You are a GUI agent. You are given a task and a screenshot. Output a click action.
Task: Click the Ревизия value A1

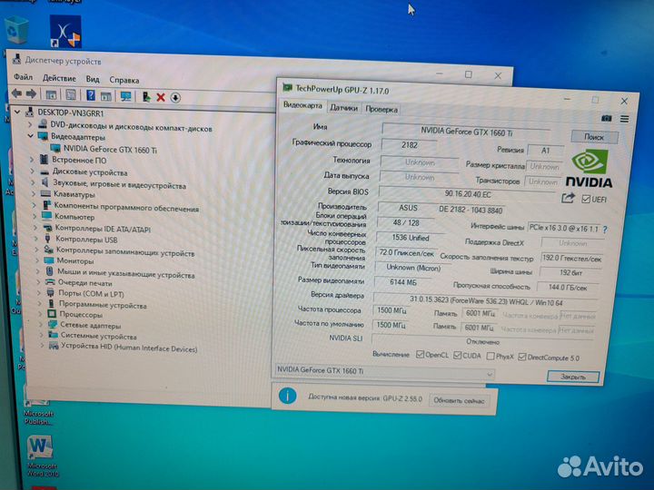coord(545,151)
